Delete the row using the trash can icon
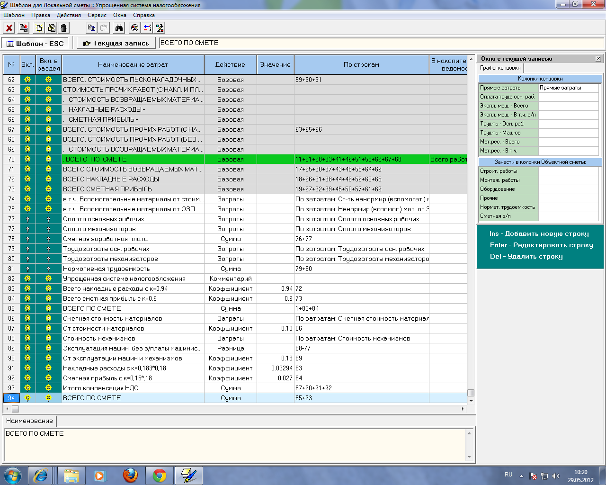The width and height of the screenshot is (606, 485). (64, 28)
